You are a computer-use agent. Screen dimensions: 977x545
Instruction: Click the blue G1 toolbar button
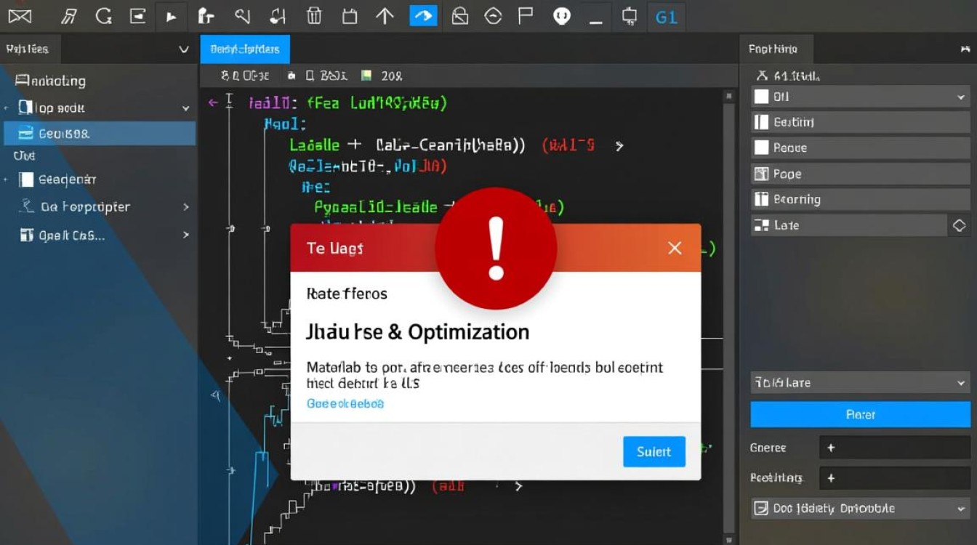(x=667, y=16)
